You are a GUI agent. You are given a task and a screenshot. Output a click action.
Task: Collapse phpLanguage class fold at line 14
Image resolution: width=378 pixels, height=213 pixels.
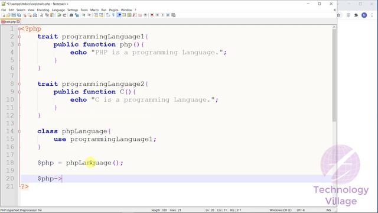coord(19,131)
